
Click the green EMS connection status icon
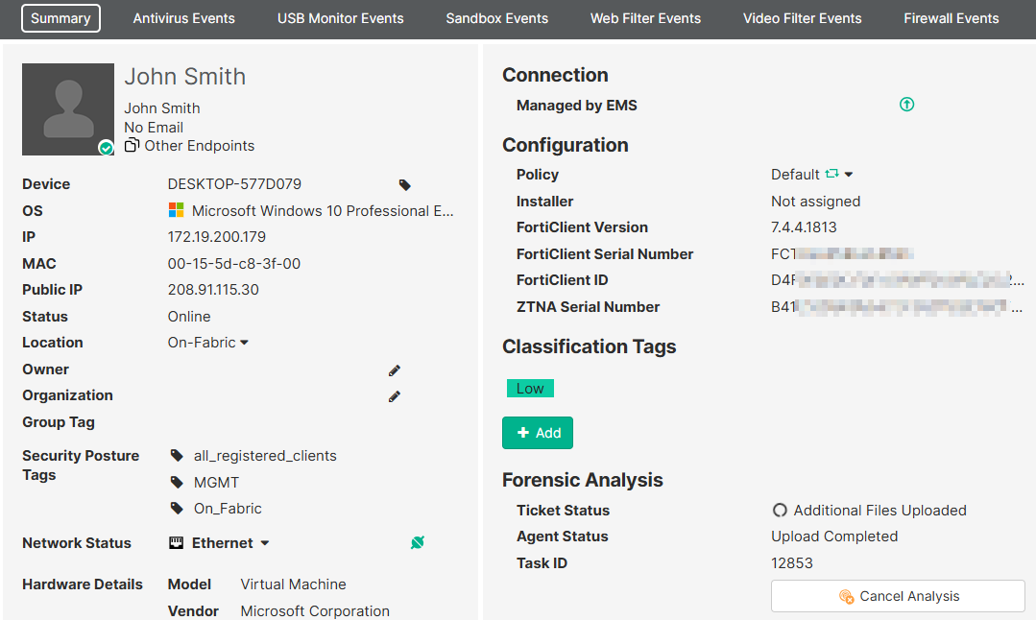tap(906, 105)
